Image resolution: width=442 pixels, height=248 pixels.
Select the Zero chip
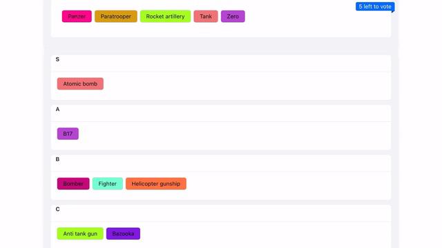[233, 17]
